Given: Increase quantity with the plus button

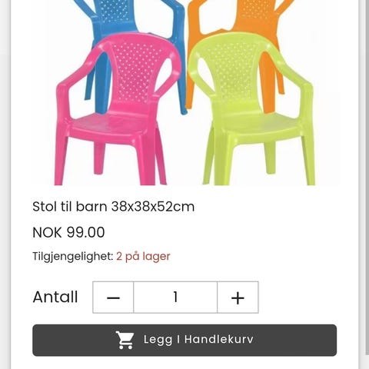Looking at the screenshot, I should 238,298.
